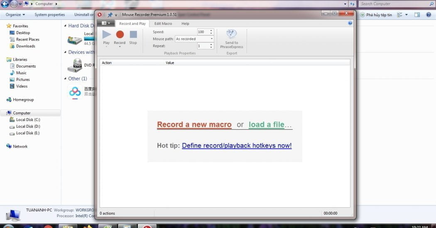Click the red Record icon
This screenshot has height=228, width=436.
120,34
